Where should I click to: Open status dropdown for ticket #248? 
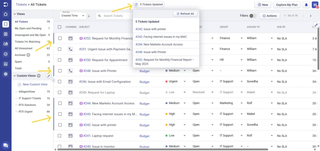(x=212, y=71)
